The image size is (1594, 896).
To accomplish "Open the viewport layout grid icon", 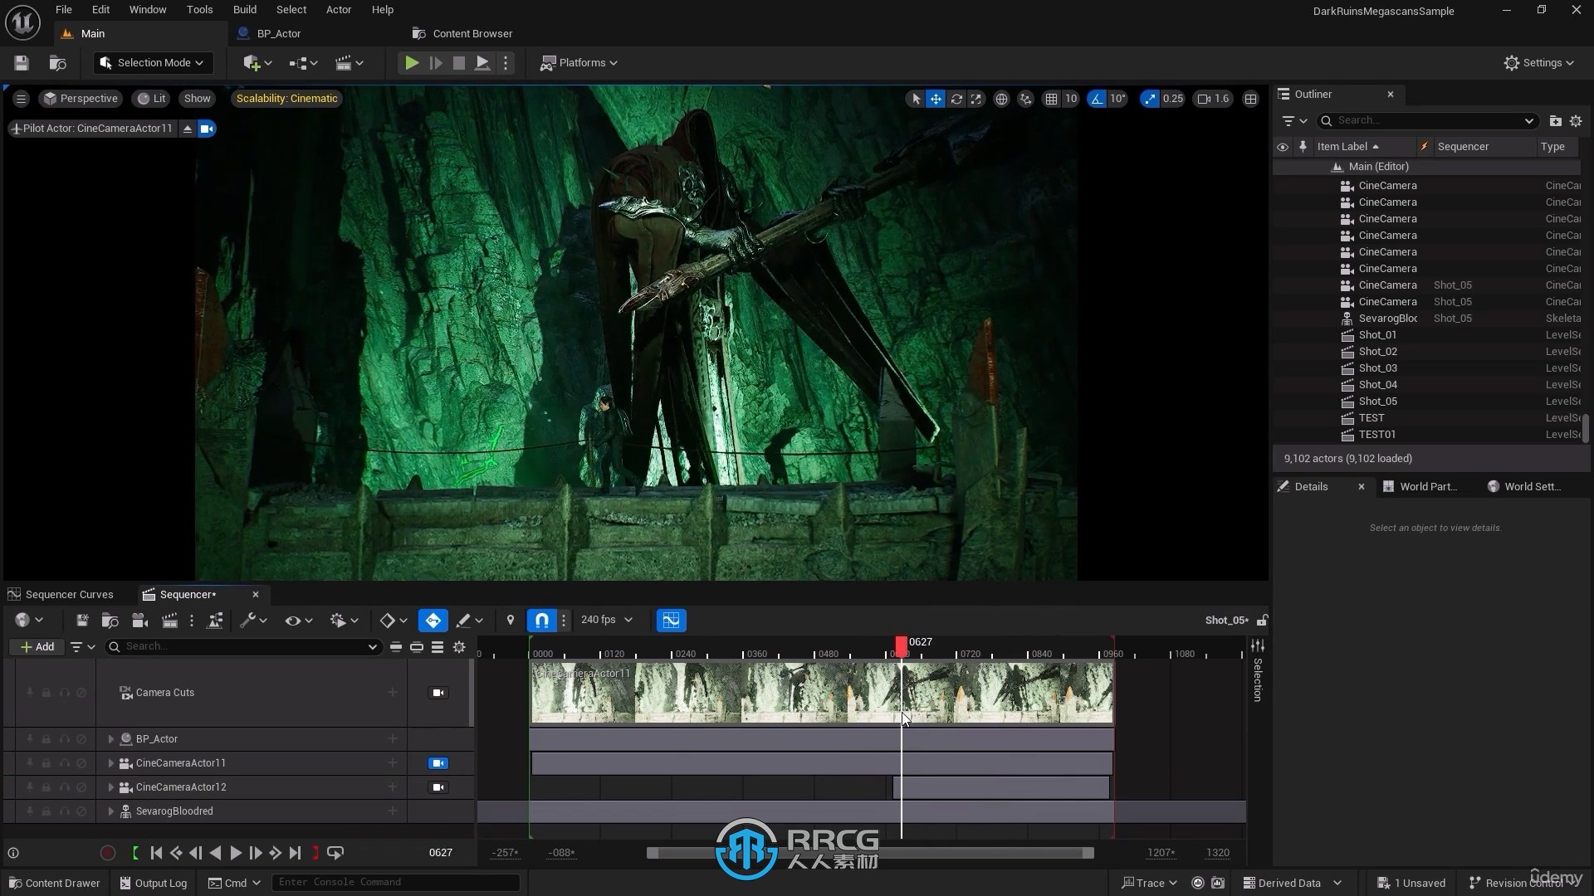I will tap(1251, 99).
